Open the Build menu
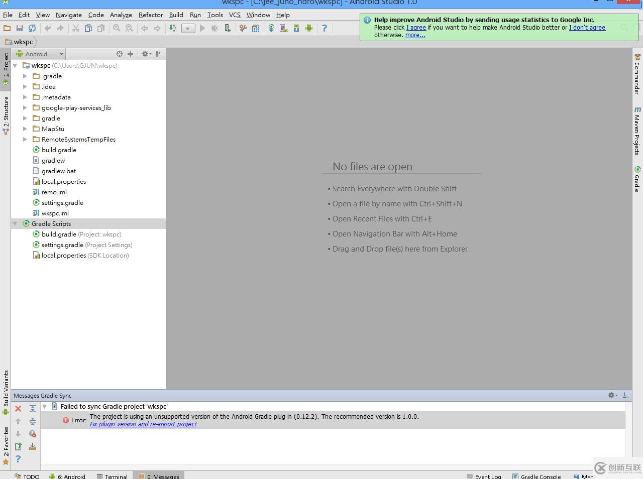Viewport: 643px width, 479px height. (x=176, y=15)
